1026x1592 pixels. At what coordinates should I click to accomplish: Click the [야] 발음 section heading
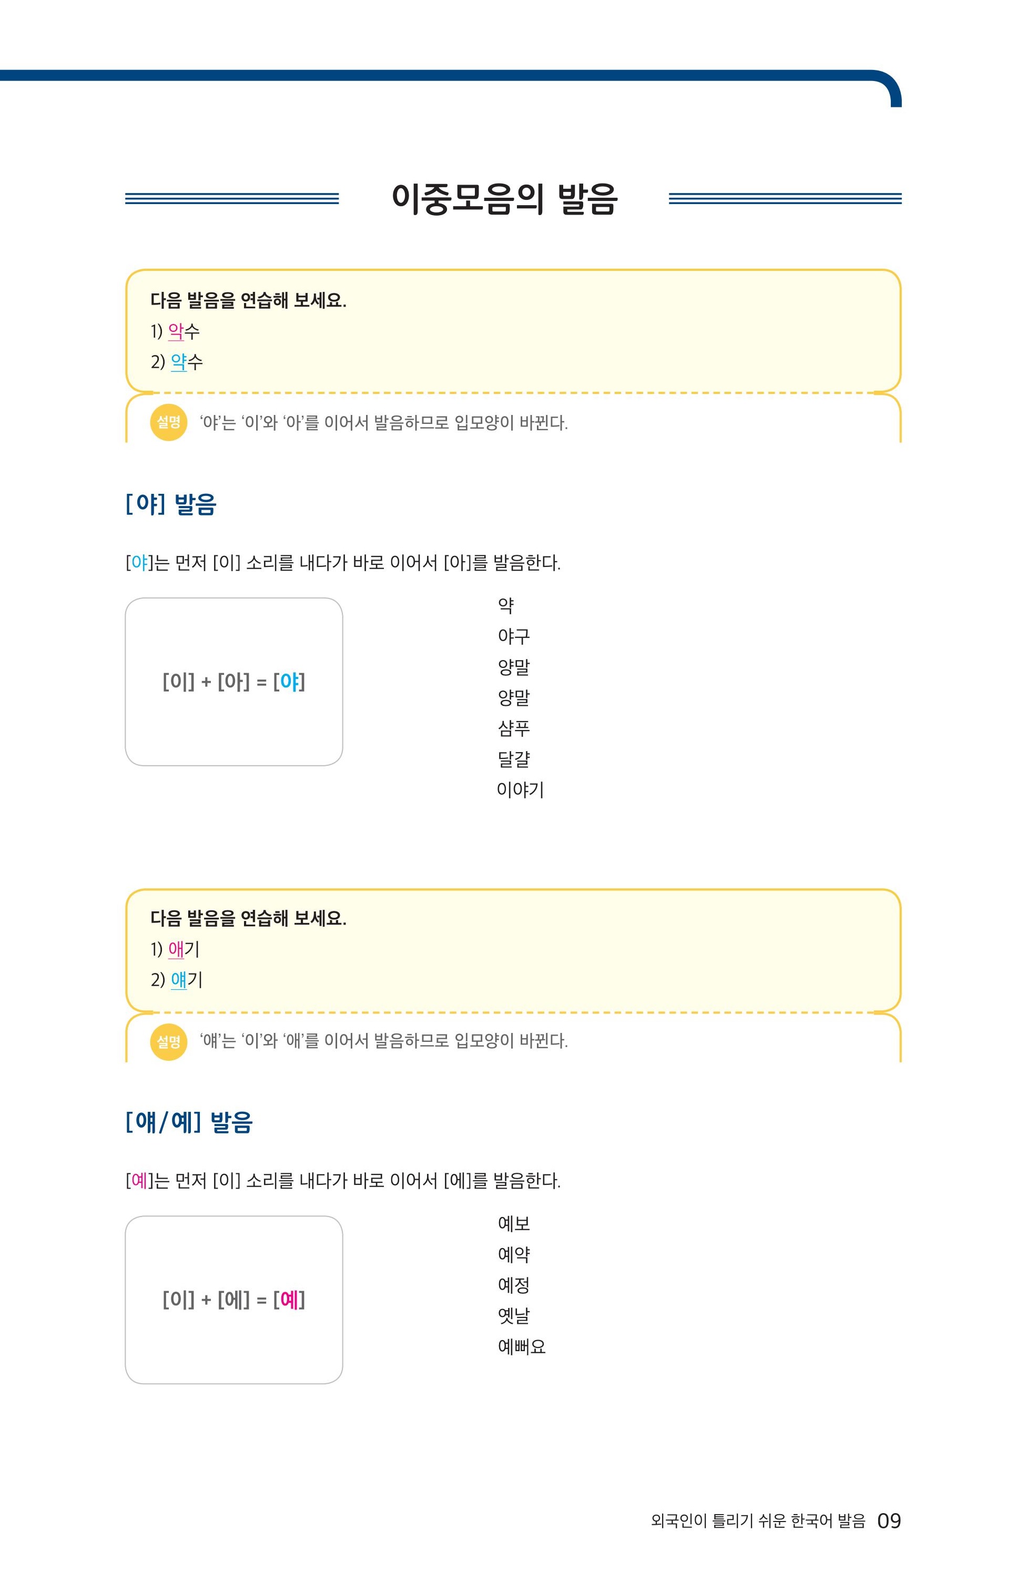pos(171,504)
